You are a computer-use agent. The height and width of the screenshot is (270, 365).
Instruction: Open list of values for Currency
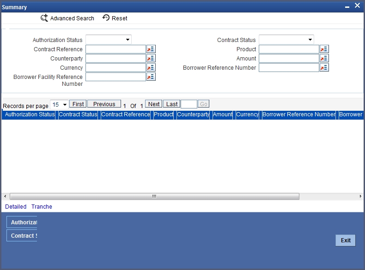[x=151, y=68]
